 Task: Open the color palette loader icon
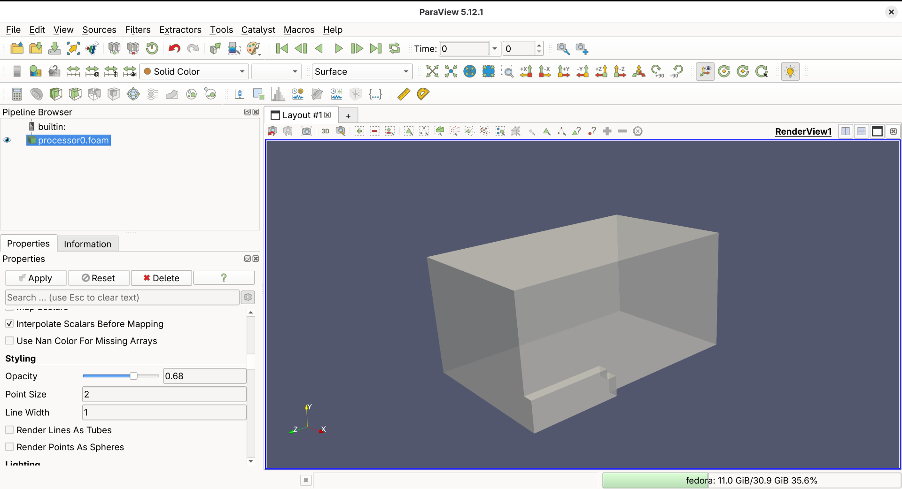coord(253,48)
